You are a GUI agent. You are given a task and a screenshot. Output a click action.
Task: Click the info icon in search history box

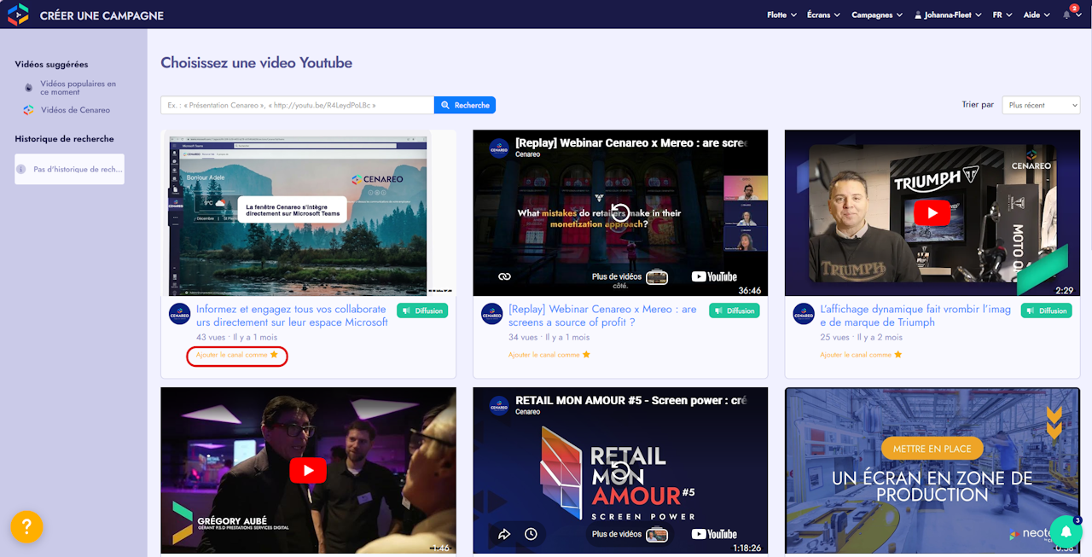[21, 169]
